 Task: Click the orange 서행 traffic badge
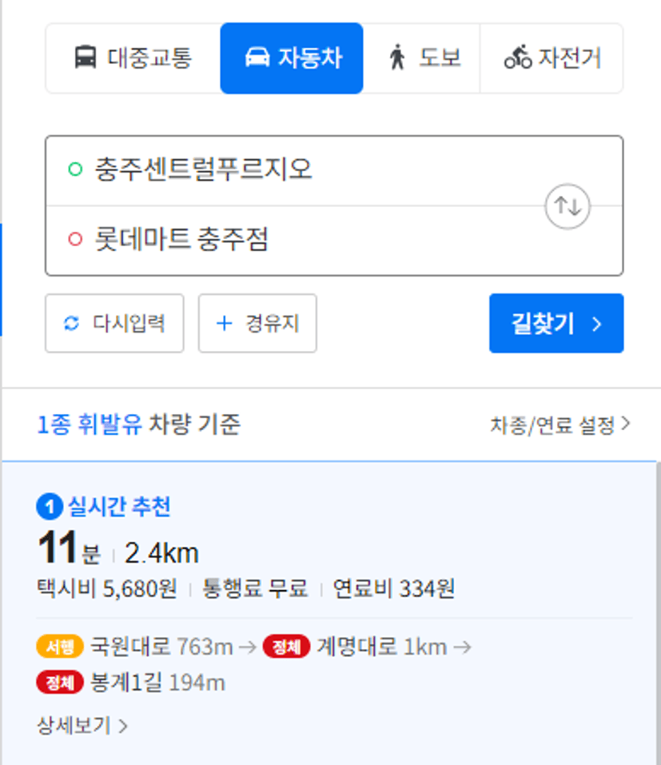pyautogui.click(x=60, y=647)
